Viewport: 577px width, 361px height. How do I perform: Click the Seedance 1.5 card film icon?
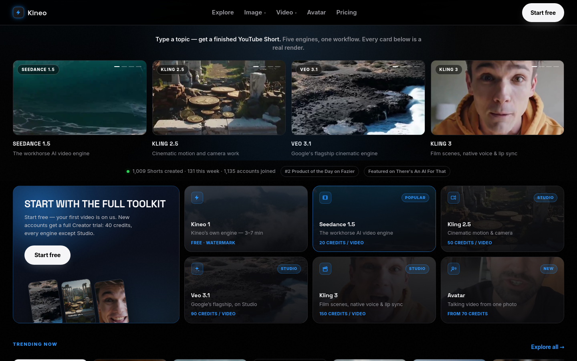coord(325,198)
